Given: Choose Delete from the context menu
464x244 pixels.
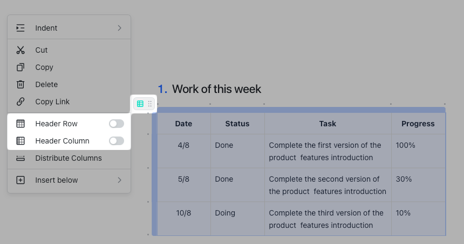Looking at the screenshot, I should [x=46, y=84].
